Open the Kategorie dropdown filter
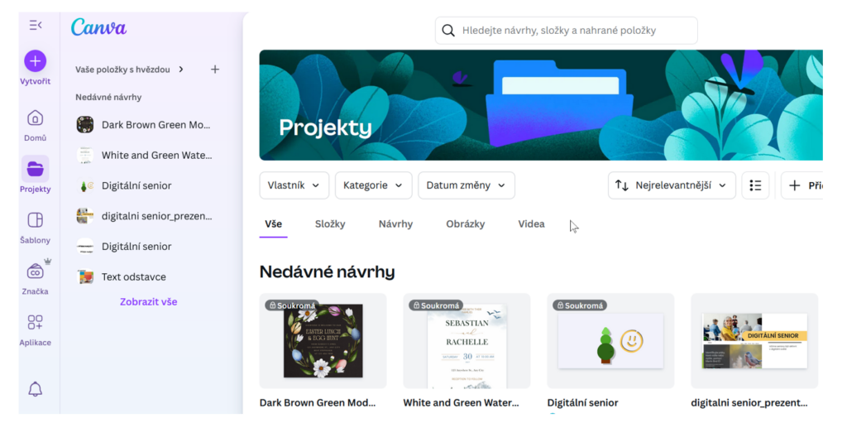 [x=373, y=185]
